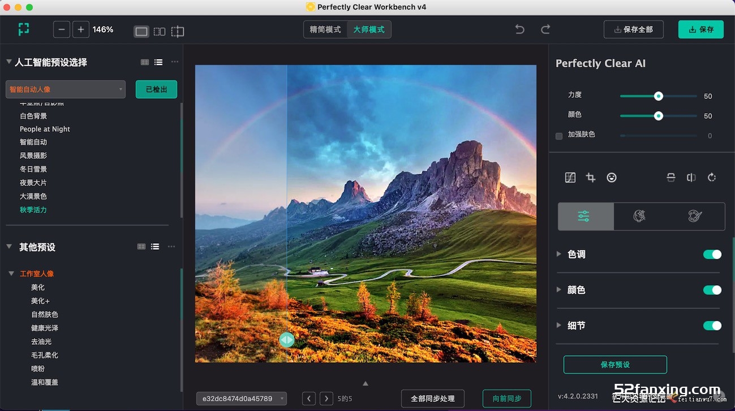Viewport: 735px width, 411px height.
Task: Switch to side-by-side compare view
Action: [160, 32]
